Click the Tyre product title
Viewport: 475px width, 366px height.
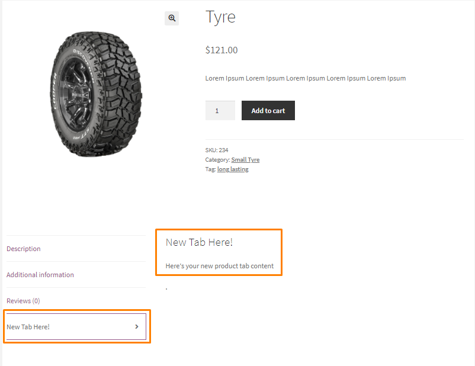click(x=220, y=17)
